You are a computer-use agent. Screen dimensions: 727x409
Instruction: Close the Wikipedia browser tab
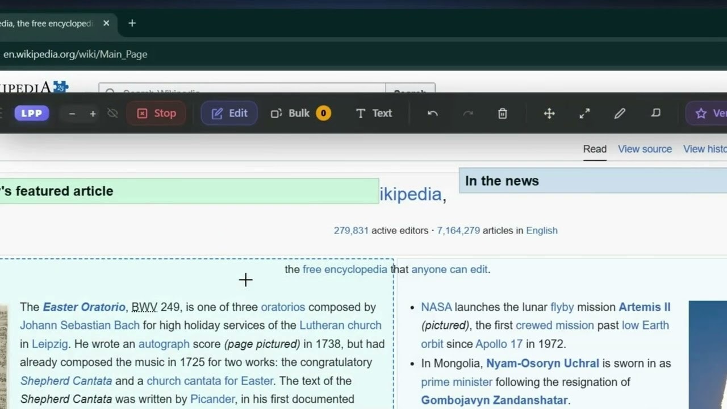click(x=106, y=23)
